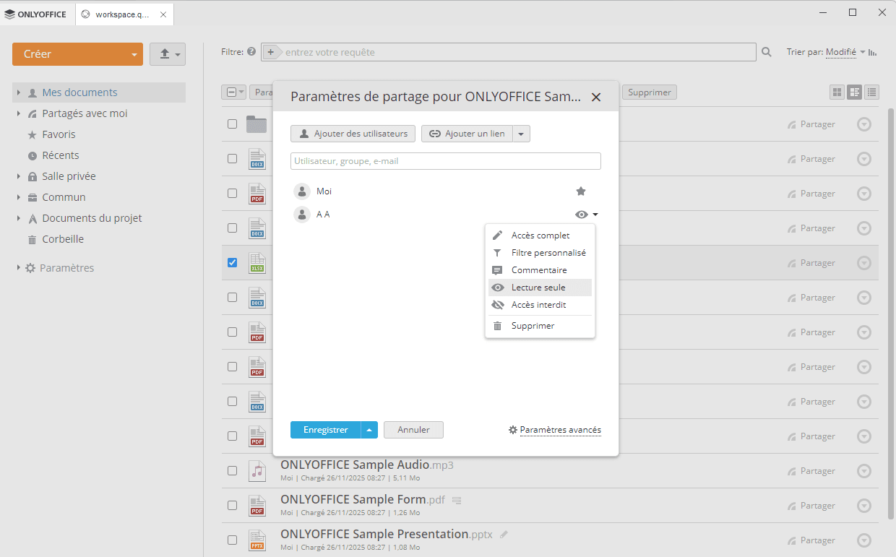The width and height of the screenshot is (896, 557).
Task: Click the select-all checkbox above the list
Action: [232, 92]
